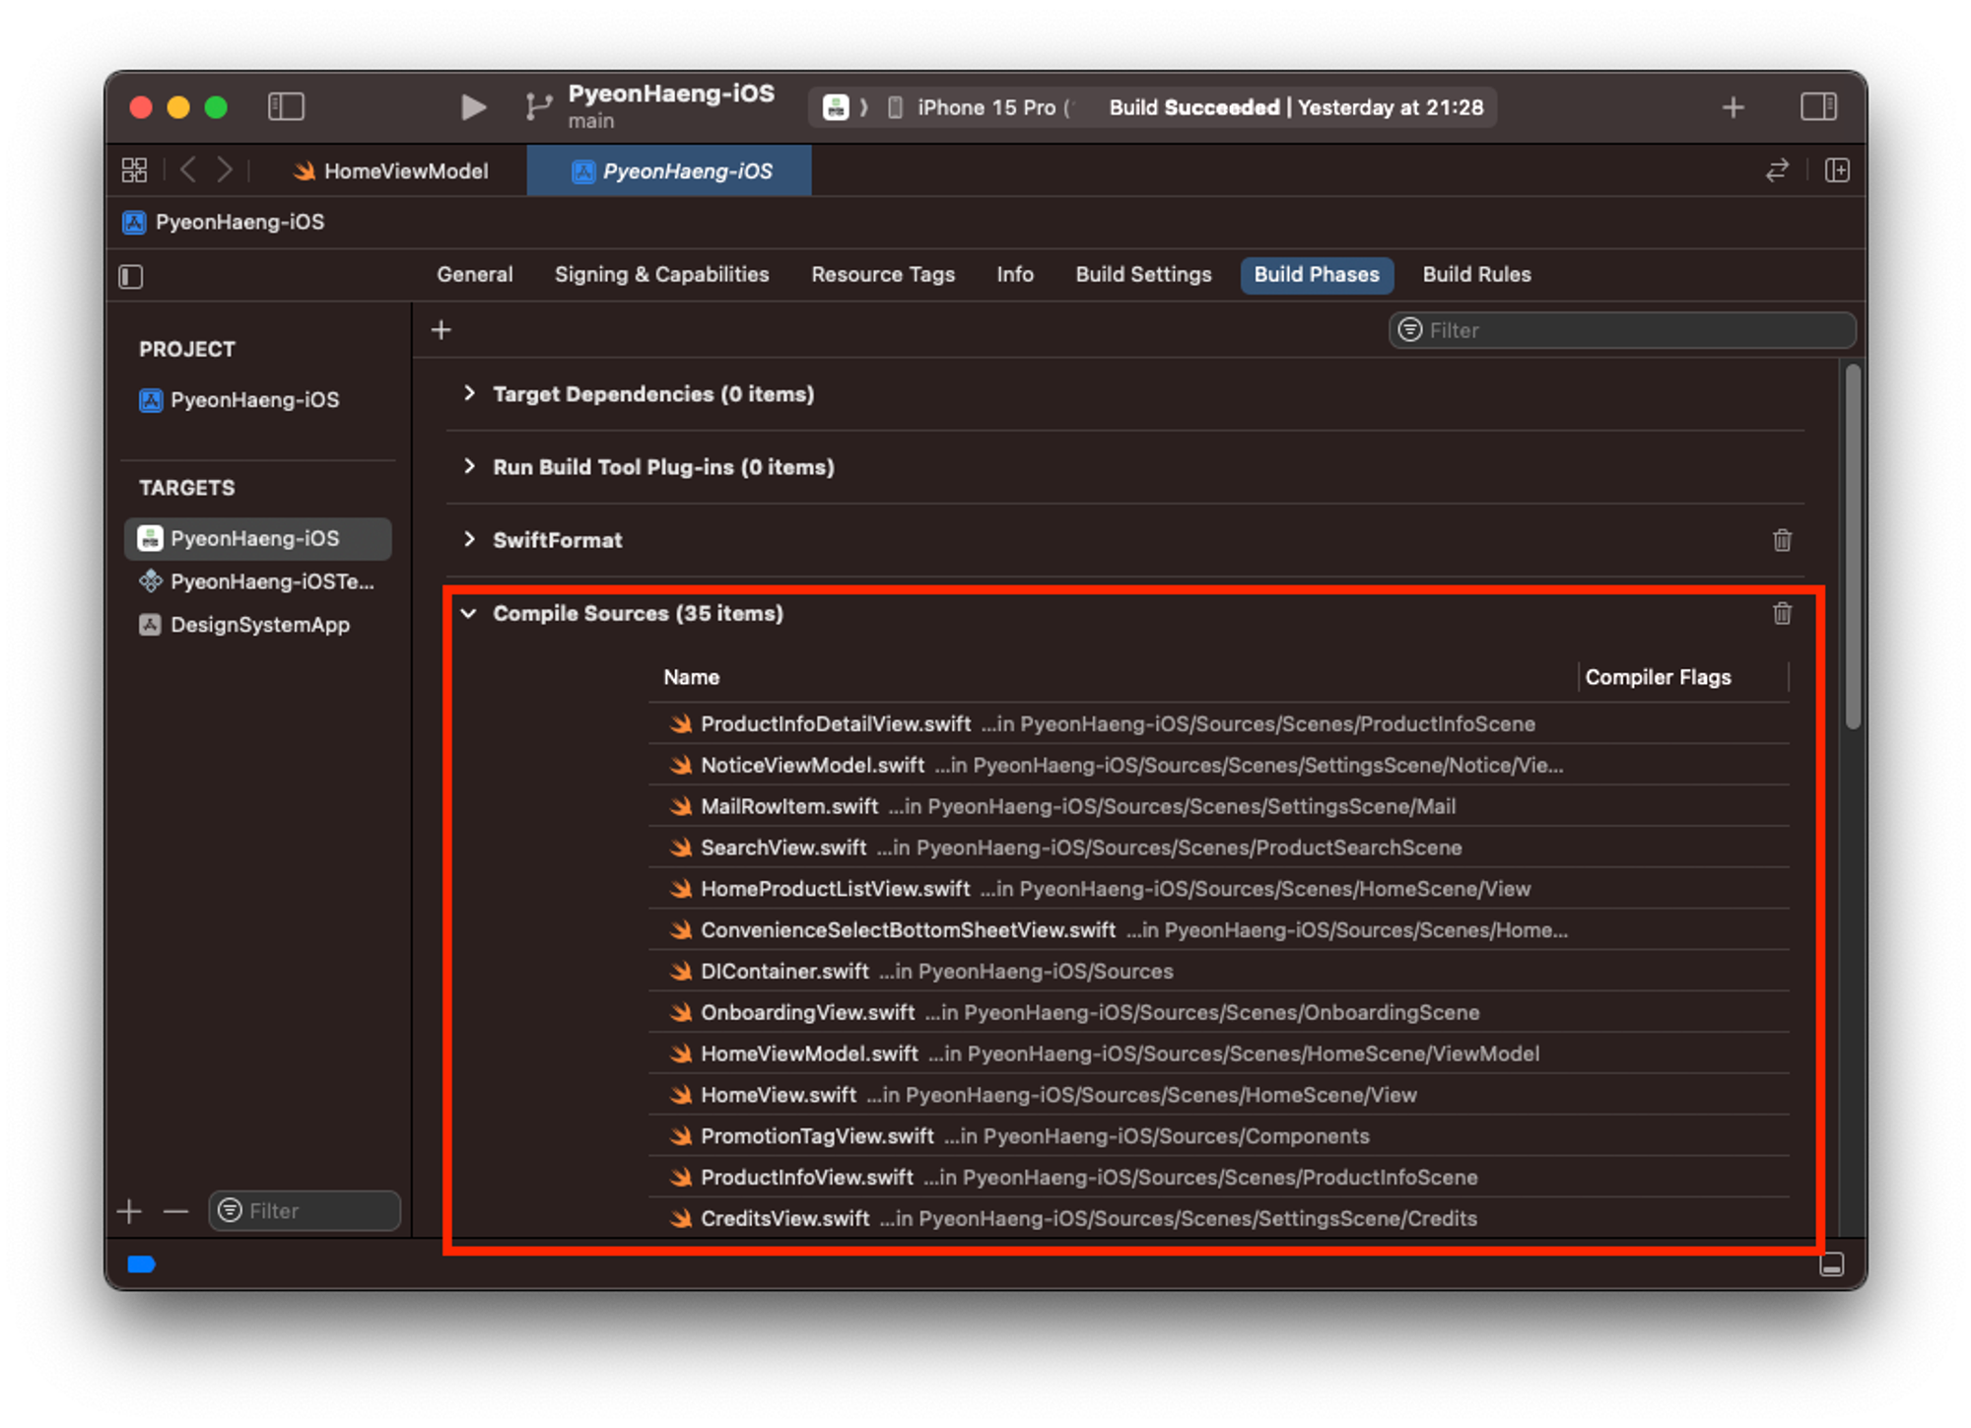Delete the Compile Sources phase
Viewport: 1971px width, 1428px height.
click(x=1782, y=613)
